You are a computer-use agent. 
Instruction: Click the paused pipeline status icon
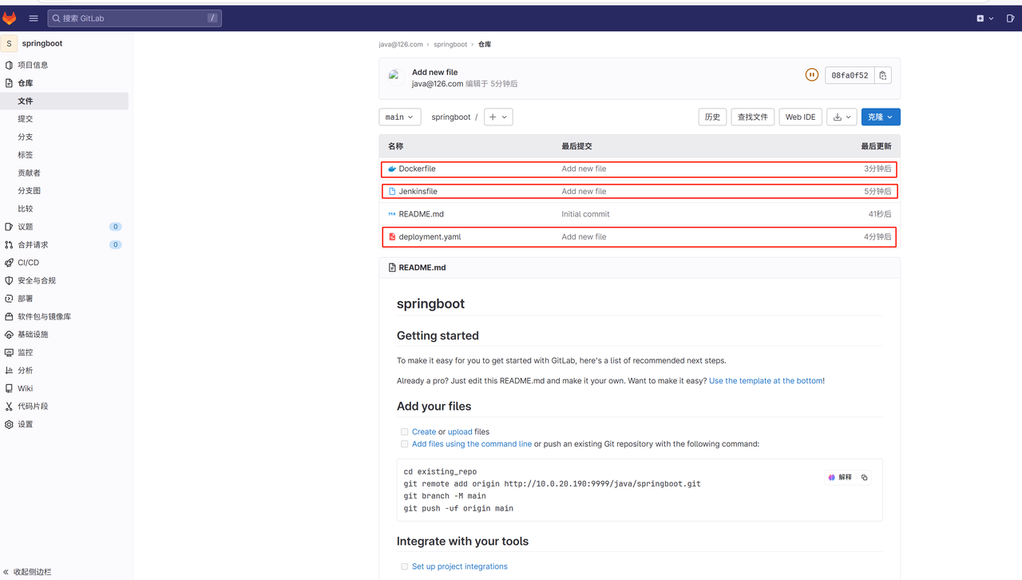tap(811, 75)
